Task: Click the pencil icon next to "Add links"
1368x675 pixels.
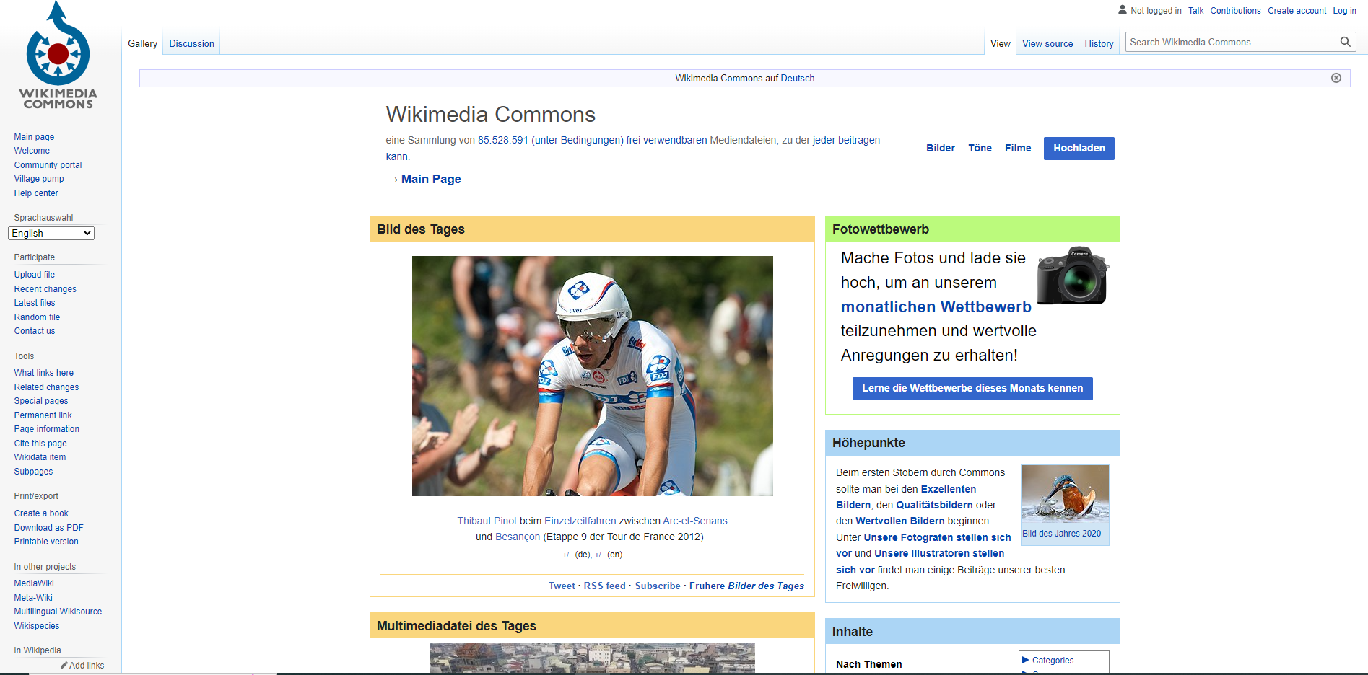Action: (63, 664)
